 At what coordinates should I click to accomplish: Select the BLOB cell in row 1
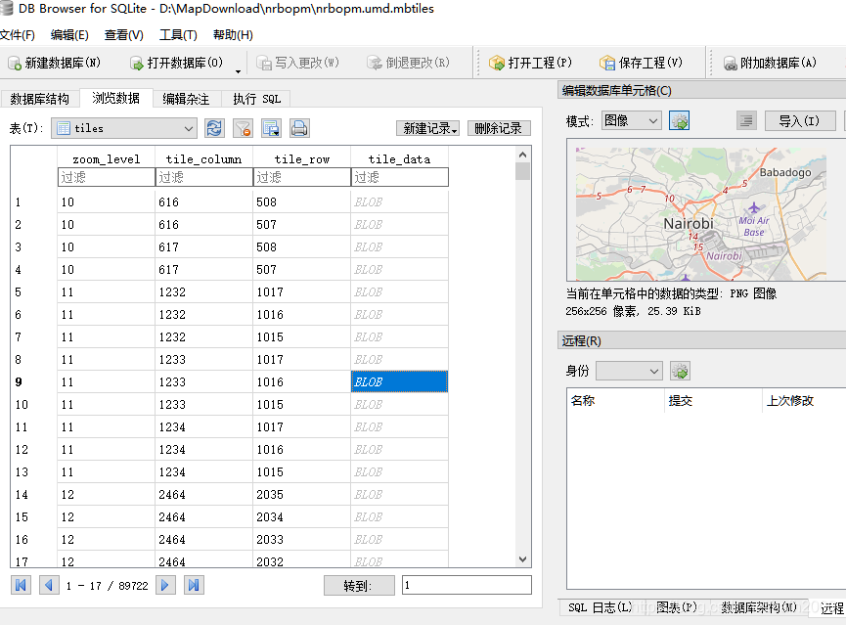(x=399, y=201)
